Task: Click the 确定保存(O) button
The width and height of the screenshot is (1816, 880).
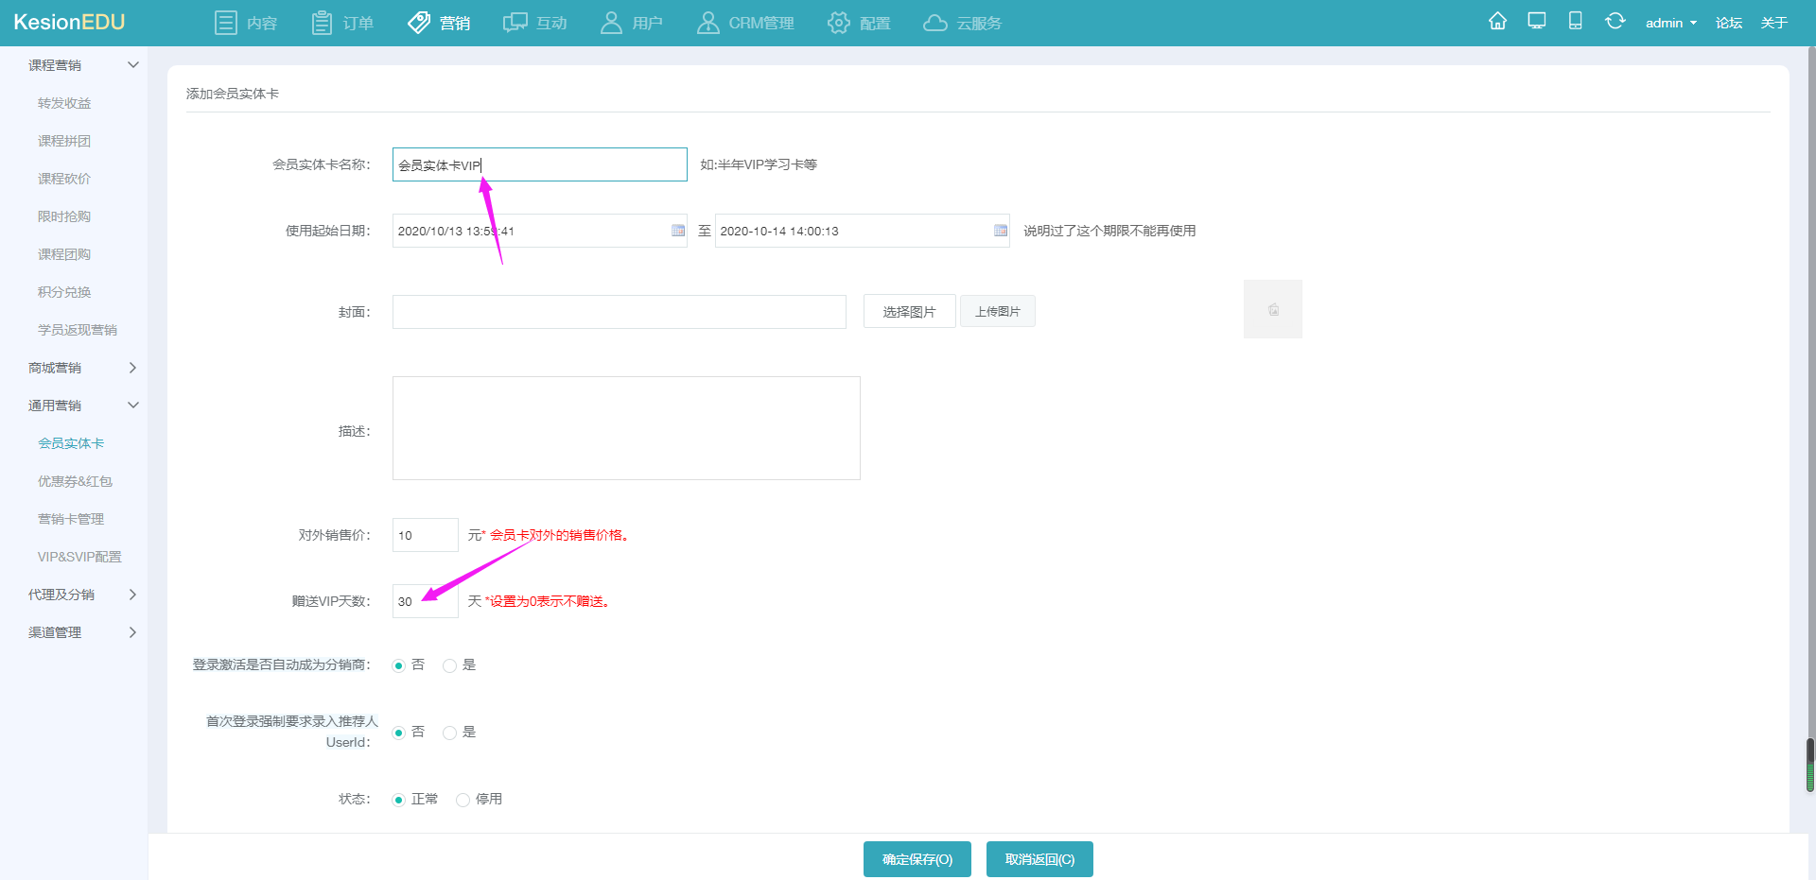Action: 917,859
